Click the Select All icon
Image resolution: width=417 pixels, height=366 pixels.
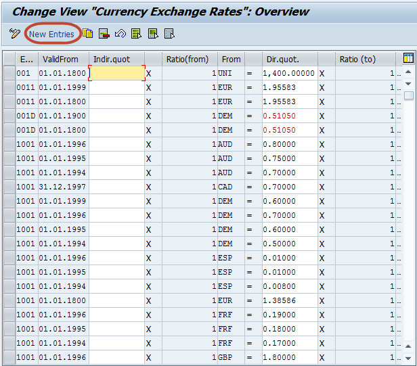coord(137,33)
